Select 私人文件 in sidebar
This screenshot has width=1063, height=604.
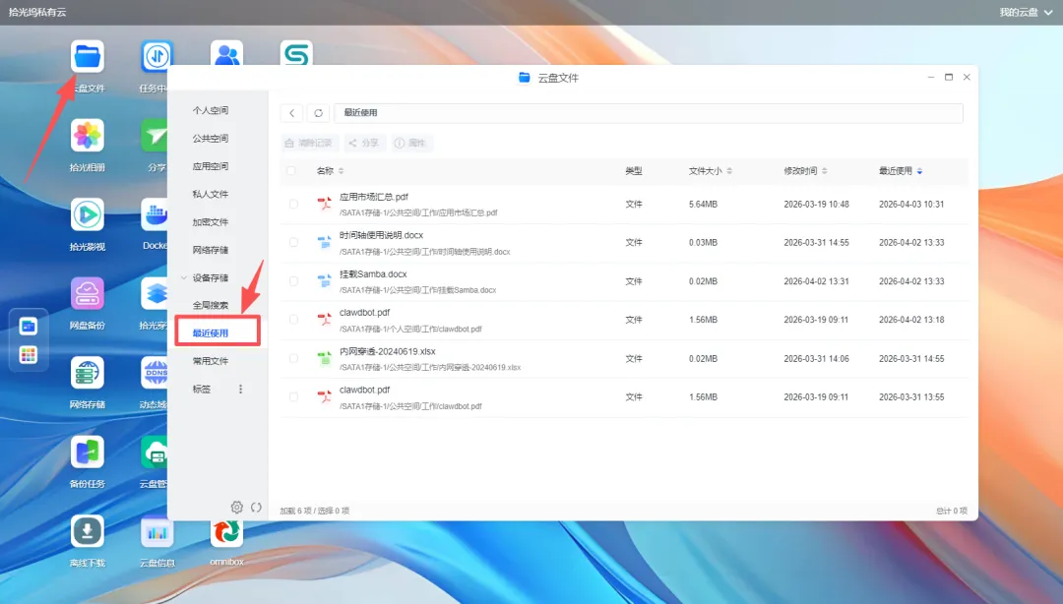pos(211,194)
